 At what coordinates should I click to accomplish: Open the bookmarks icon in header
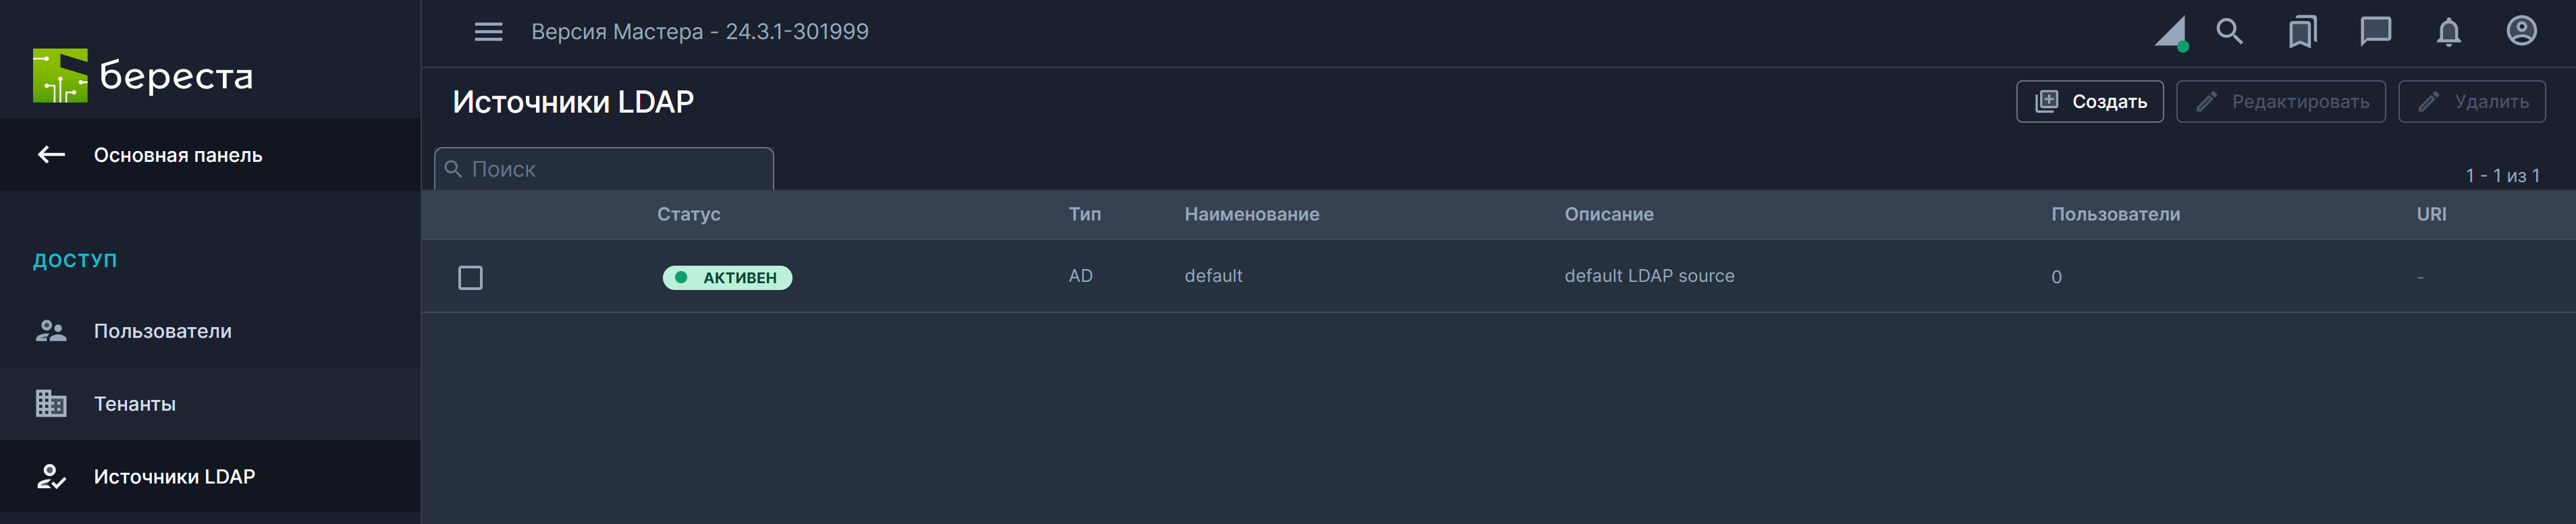[2302, 32]
